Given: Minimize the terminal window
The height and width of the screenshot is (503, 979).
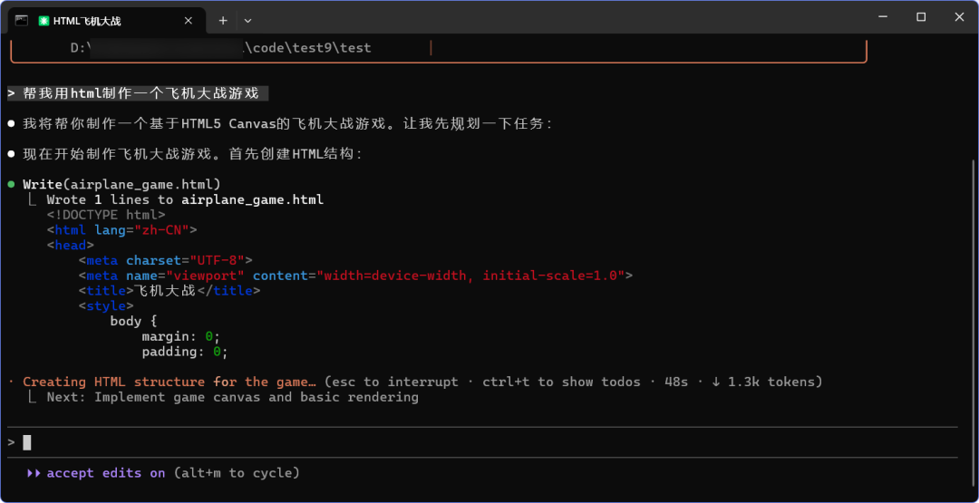Looking at the screenshot, I should (x=881, y=17).
